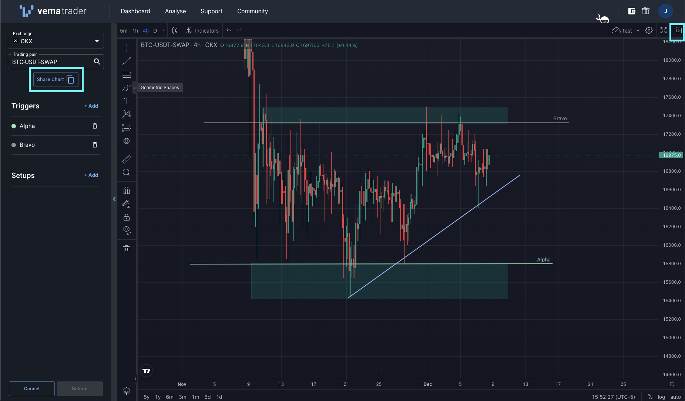The image size is (685, 401).
Task: Delete the Alpha trigger
Action: [x=95, y=126]
